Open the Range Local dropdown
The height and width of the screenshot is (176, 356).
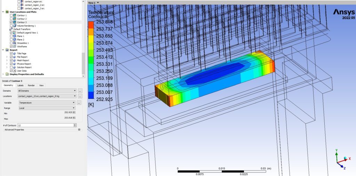pyautogui.click(x=47, y=108)
